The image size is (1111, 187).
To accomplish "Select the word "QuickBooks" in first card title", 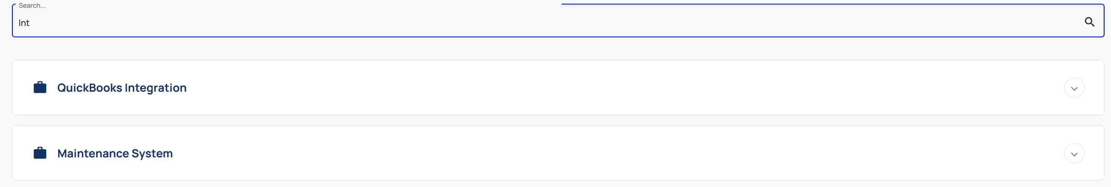I will click(x=90, y=88).
